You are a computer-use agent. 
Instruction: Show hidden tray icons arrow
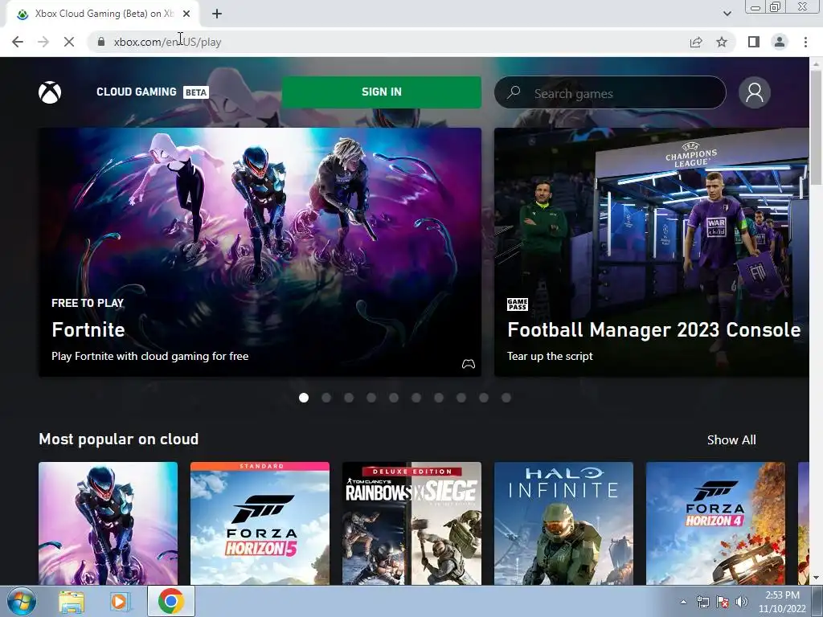683,602
